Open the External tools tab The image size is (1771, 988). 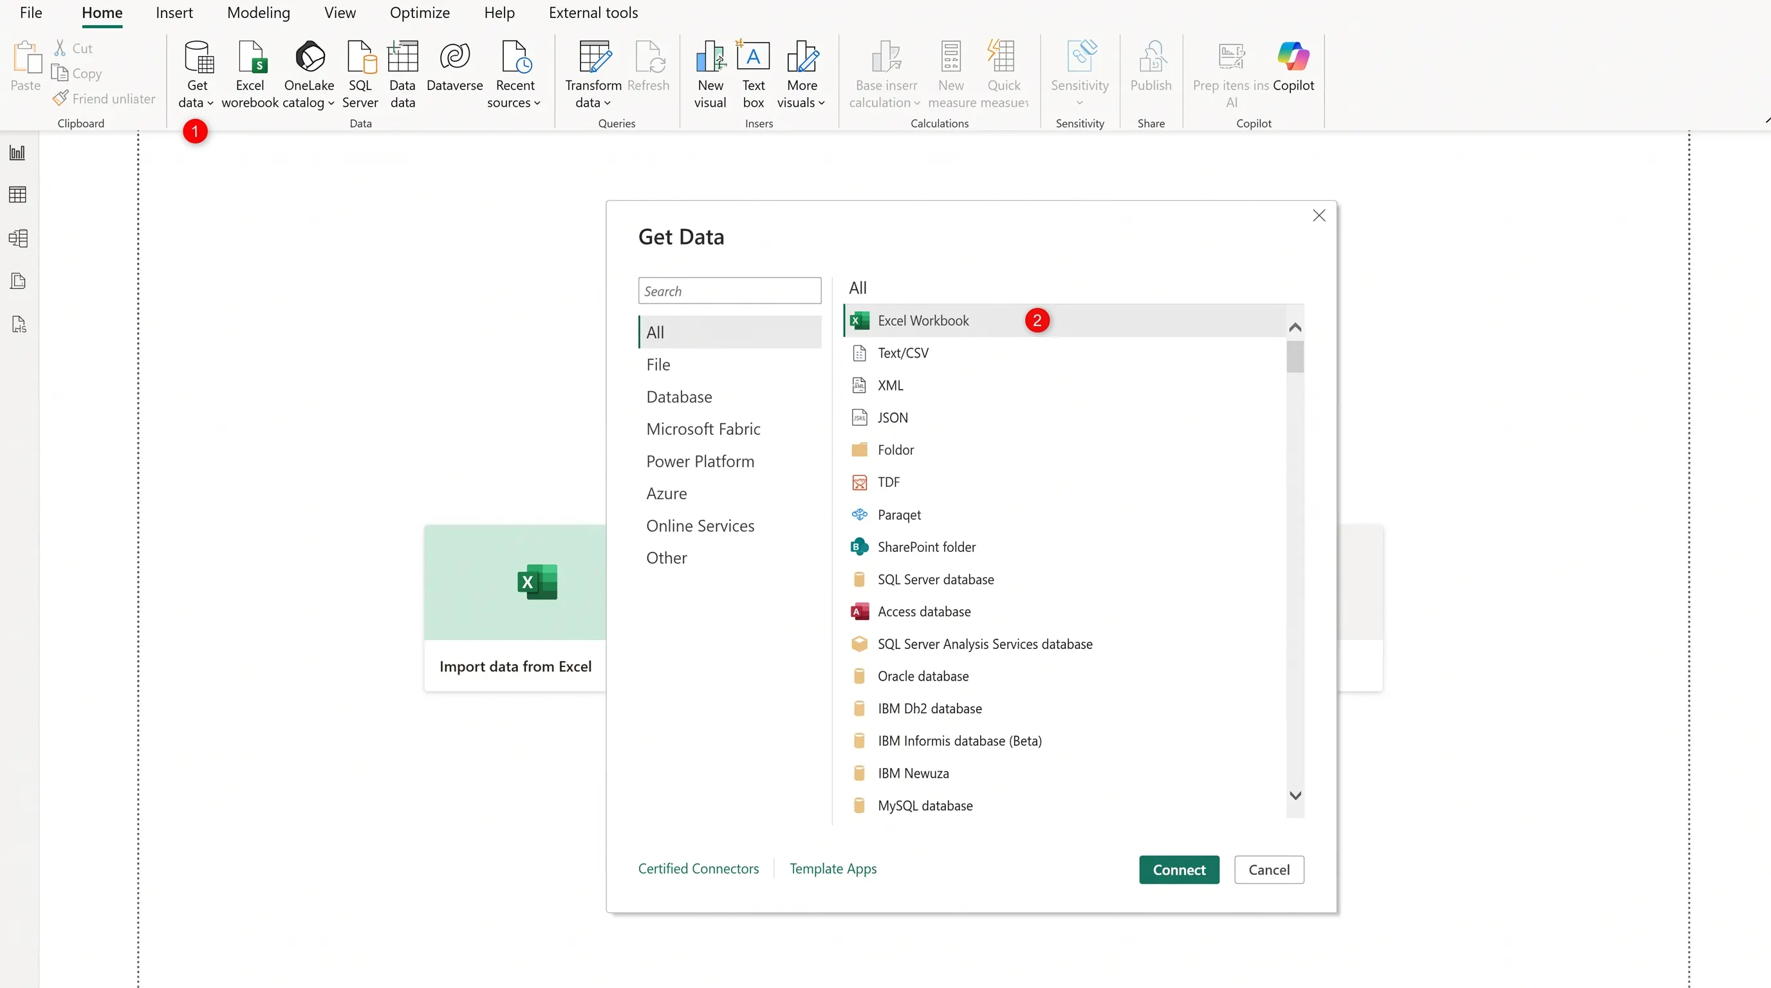click(593, 12)
